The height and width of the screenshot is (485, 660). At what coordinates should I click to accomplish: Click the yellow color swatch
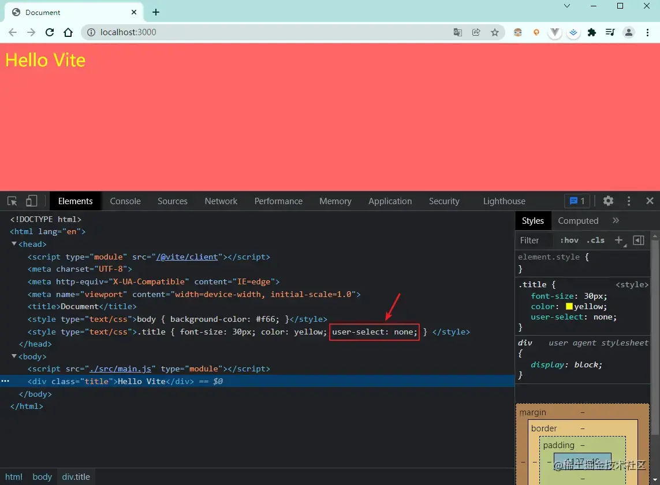pyautogui.click(x=569, y=306)
